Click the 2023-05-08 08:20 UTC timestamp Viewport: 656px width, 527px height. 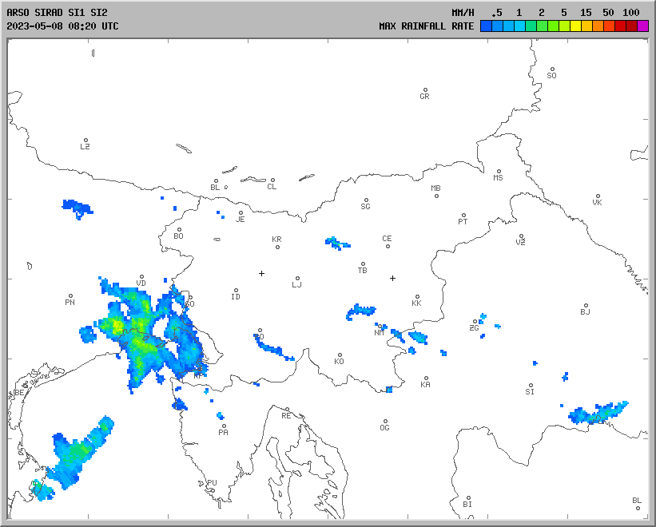(x=62, y=26)
